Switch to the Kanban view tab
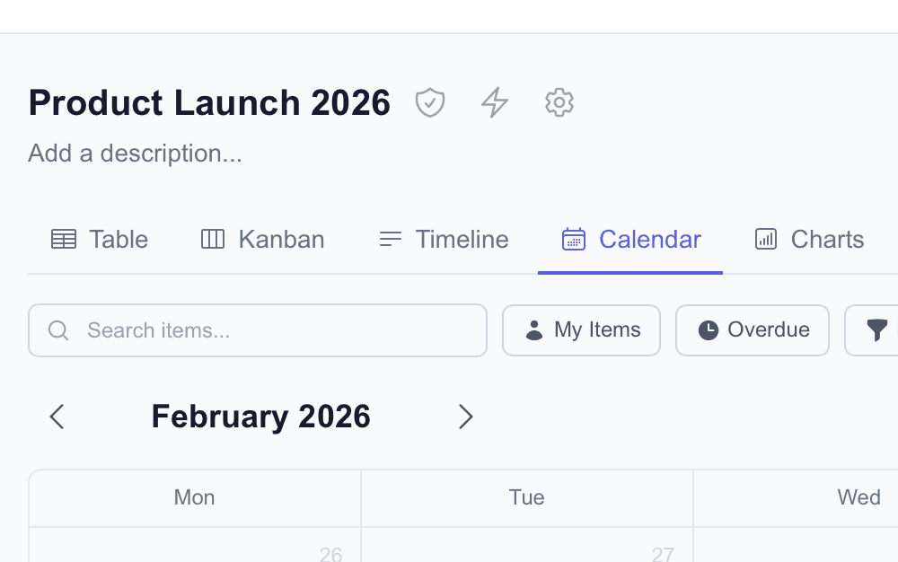The width and height of the screenshot is (898, 562). [263, 240]
